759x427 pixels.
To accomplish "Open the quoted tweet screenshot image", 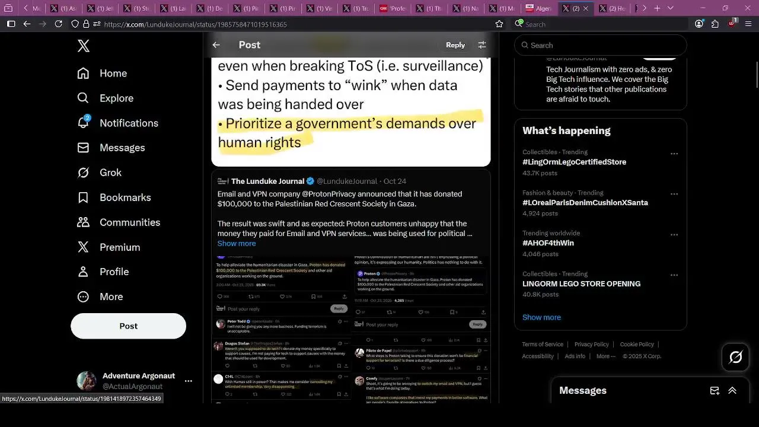I will coord(351,329).
